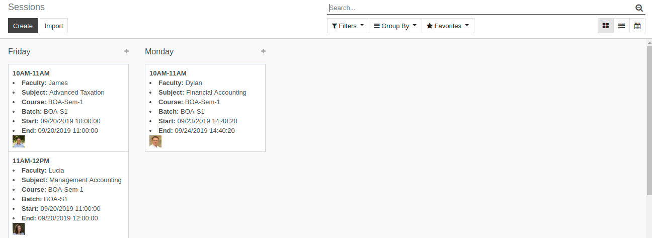Open Monday 10AM-11AM session card
Viewport: 652px width, 238px height.
click(x=205, y=108)
